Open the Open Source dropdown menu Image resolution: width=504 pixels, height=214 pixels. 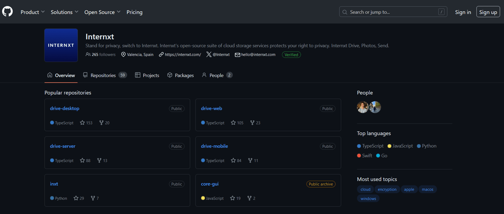point(102,12)
